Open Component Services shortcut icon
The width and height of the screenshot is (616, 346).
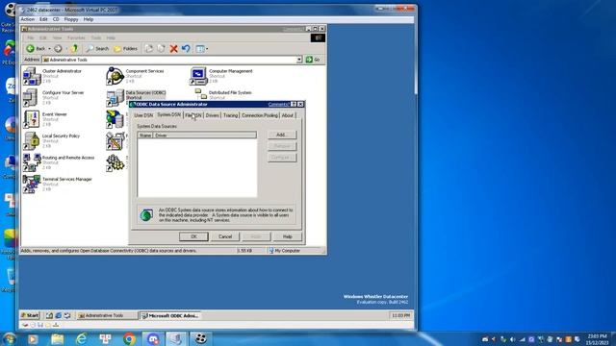tap(115, 76)
